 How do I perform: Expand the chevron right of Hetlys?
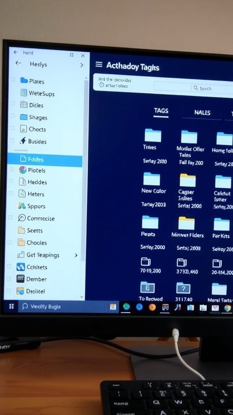(82, 65)
